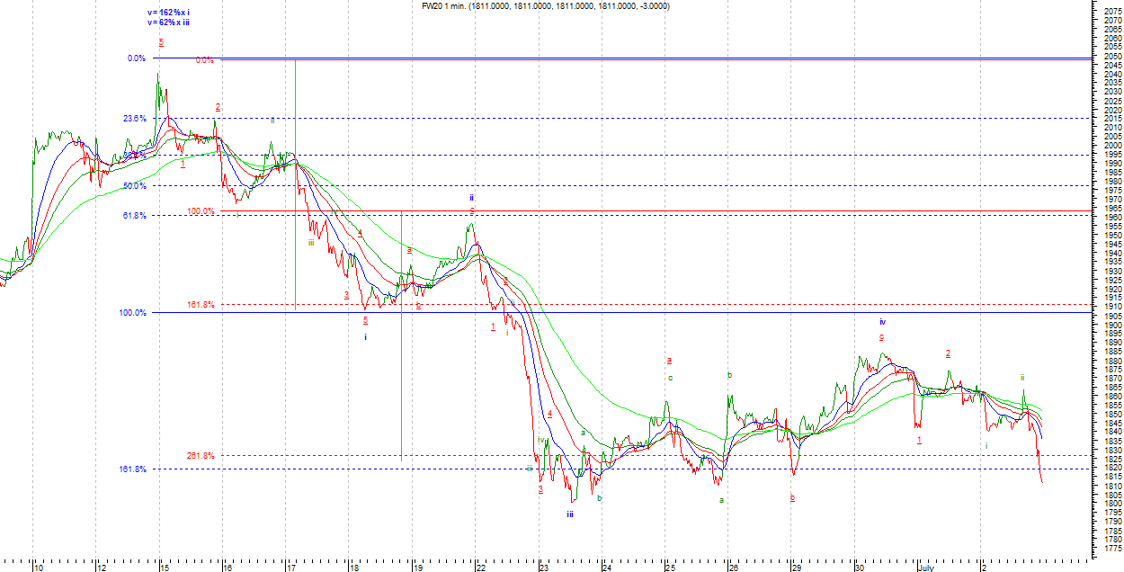Select the 1780 value on the price axis
Viewport: 1124px width, 572px height.
(x=1112, y=539)
